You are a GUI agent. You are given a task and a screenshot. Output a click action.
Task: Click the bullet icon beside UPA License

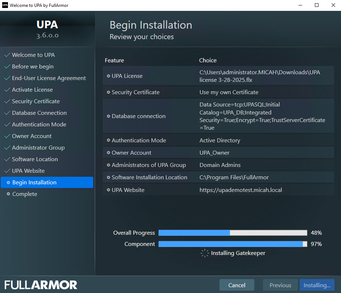point(108,76)
